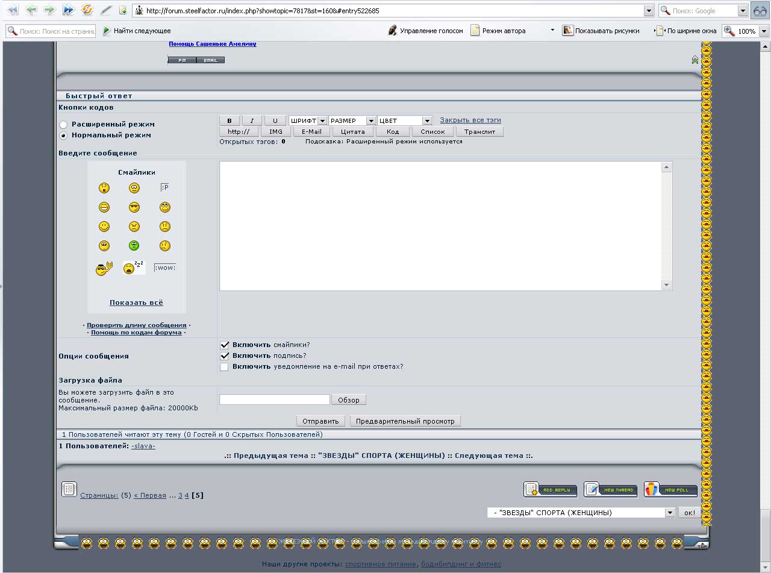Click the browser reload icon

pos(87,10)
